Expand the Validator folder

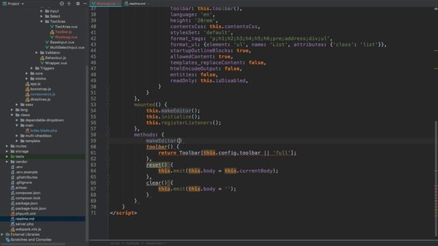point(36,53)
